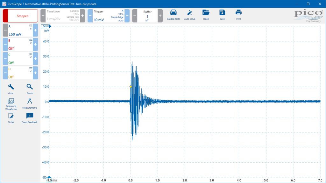Open channel D settings panel
Screen dimensions: 326x183
click(20, 73)
